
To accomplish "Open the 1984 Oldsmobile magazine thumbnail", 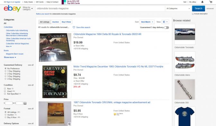I will click(x=55, y=47).
